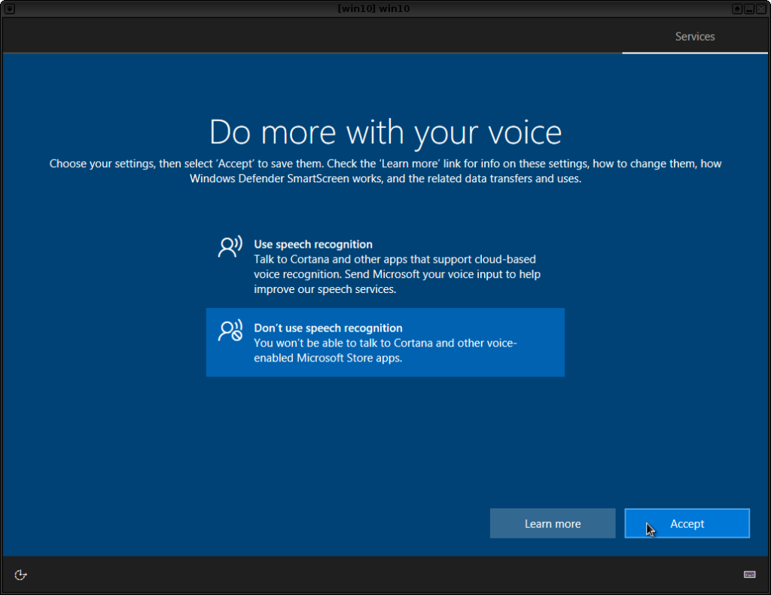Close the win10 virtual machine window
The height and width of the screenshot is (595, 771).
761,9
